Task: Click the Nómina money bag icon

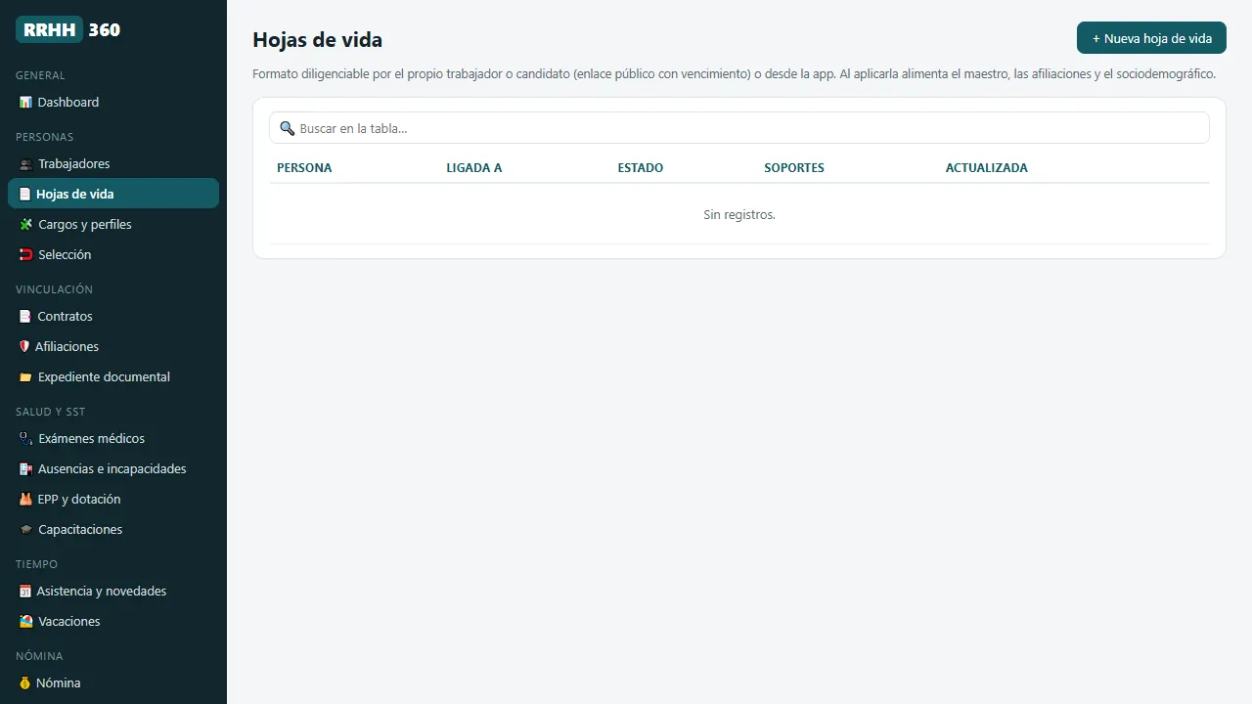Action: pos(24,682)
